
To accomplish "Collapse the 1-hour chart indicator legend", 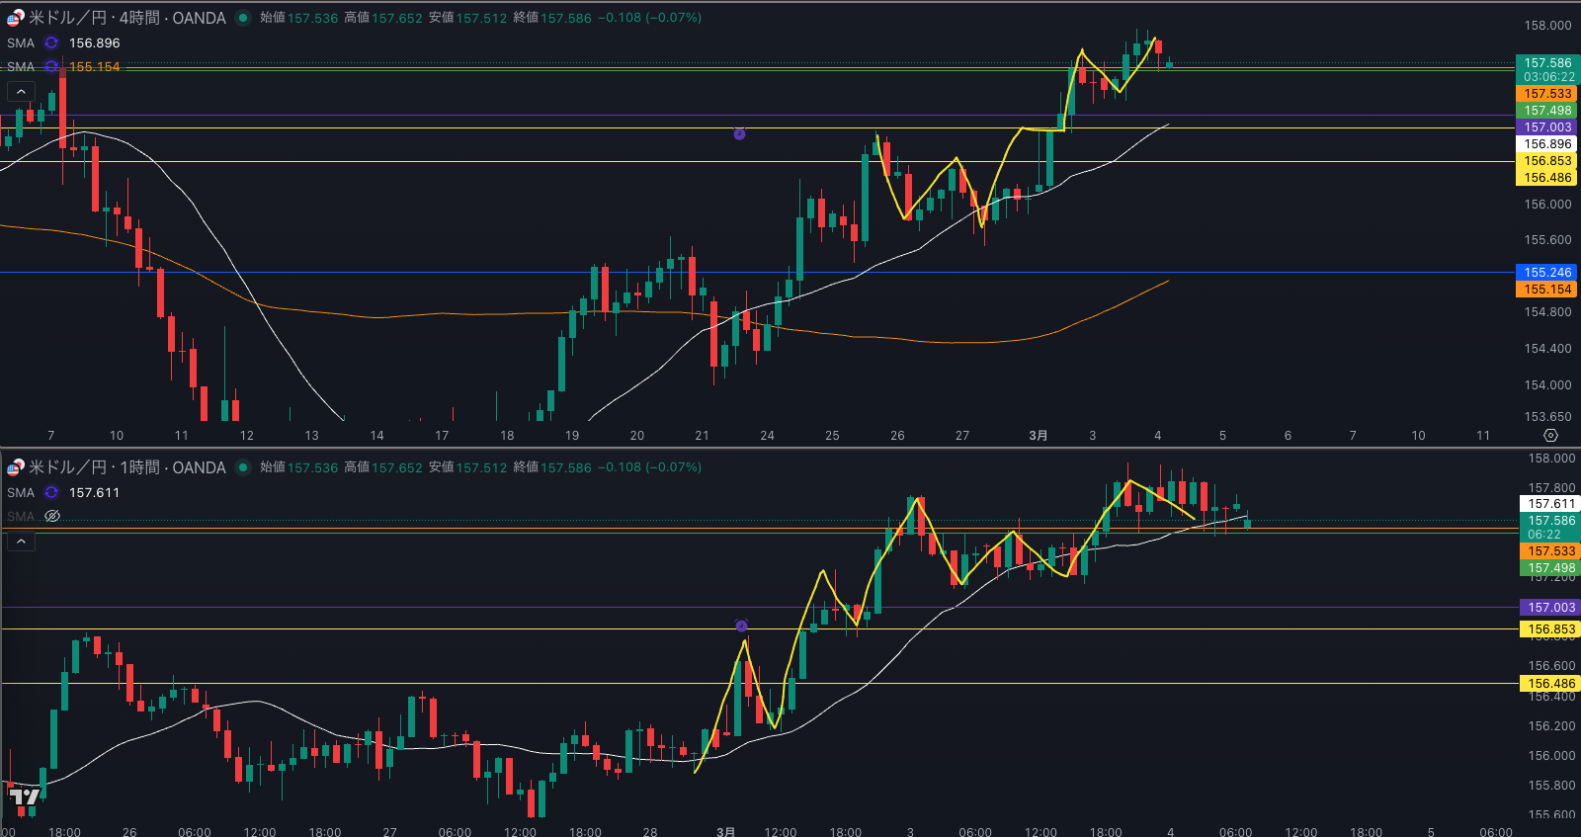I will coord(21,542).
